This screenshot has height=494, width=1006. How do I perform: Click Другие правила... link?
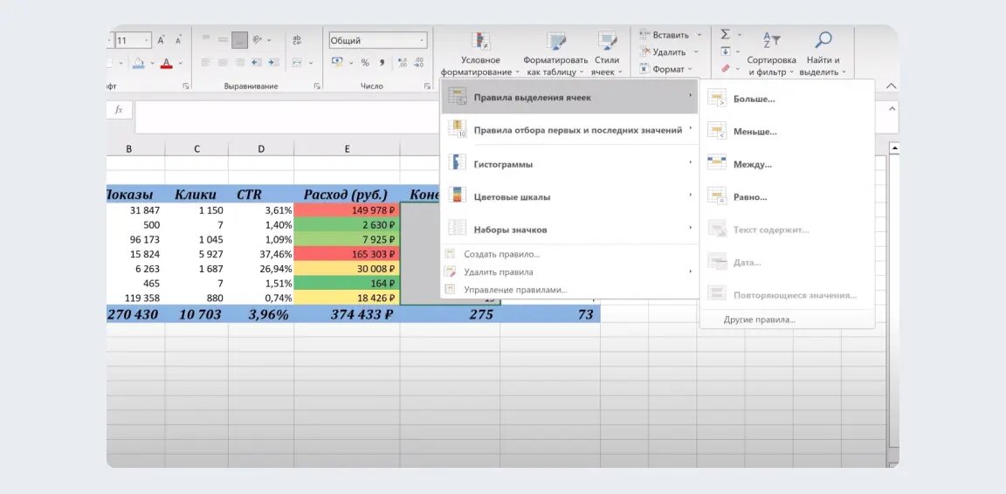pyautogui.click(x=760, y=319)
